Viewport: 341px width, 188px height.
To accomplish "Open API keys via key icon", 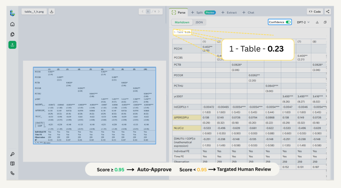I will [12, 154].
